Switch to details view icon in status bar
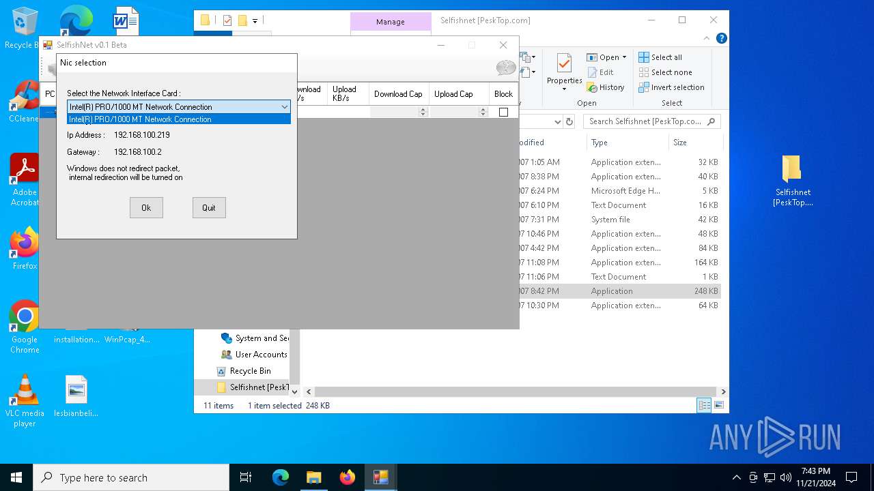The height and width of the screenshot is (491, 874). [x=704, y=406]
